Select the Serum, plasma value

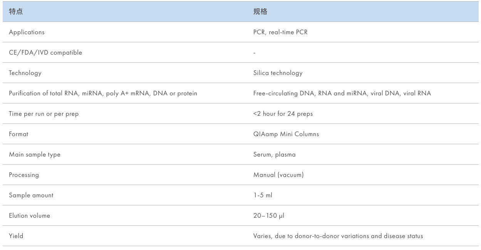274,155
